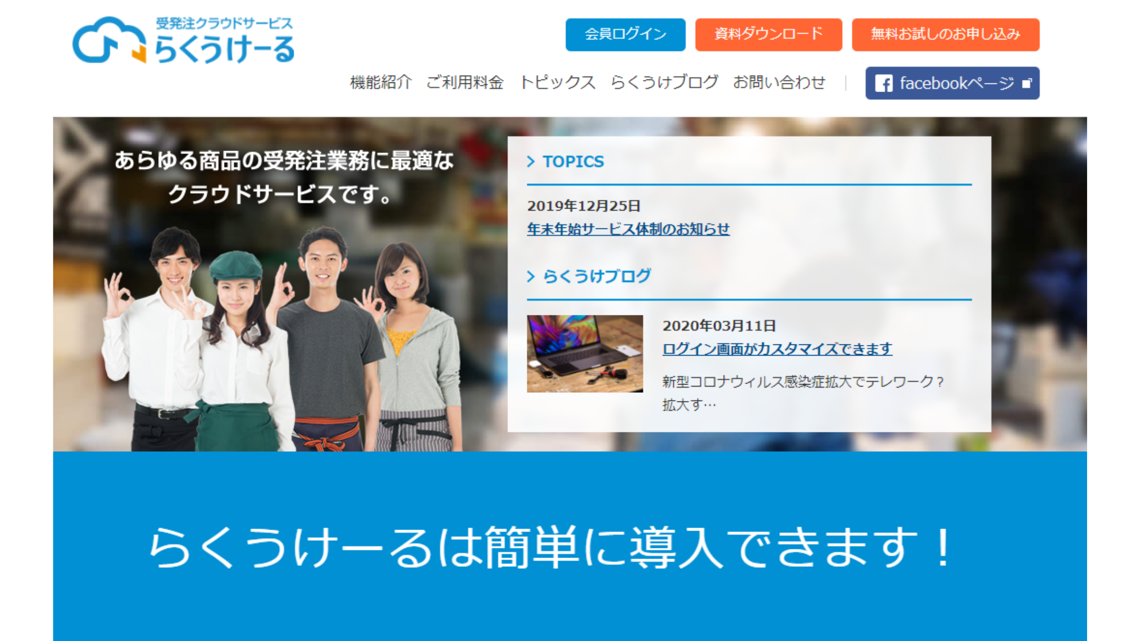
Task: Click the 資料ダウンロード button
Action: point(768,35)
